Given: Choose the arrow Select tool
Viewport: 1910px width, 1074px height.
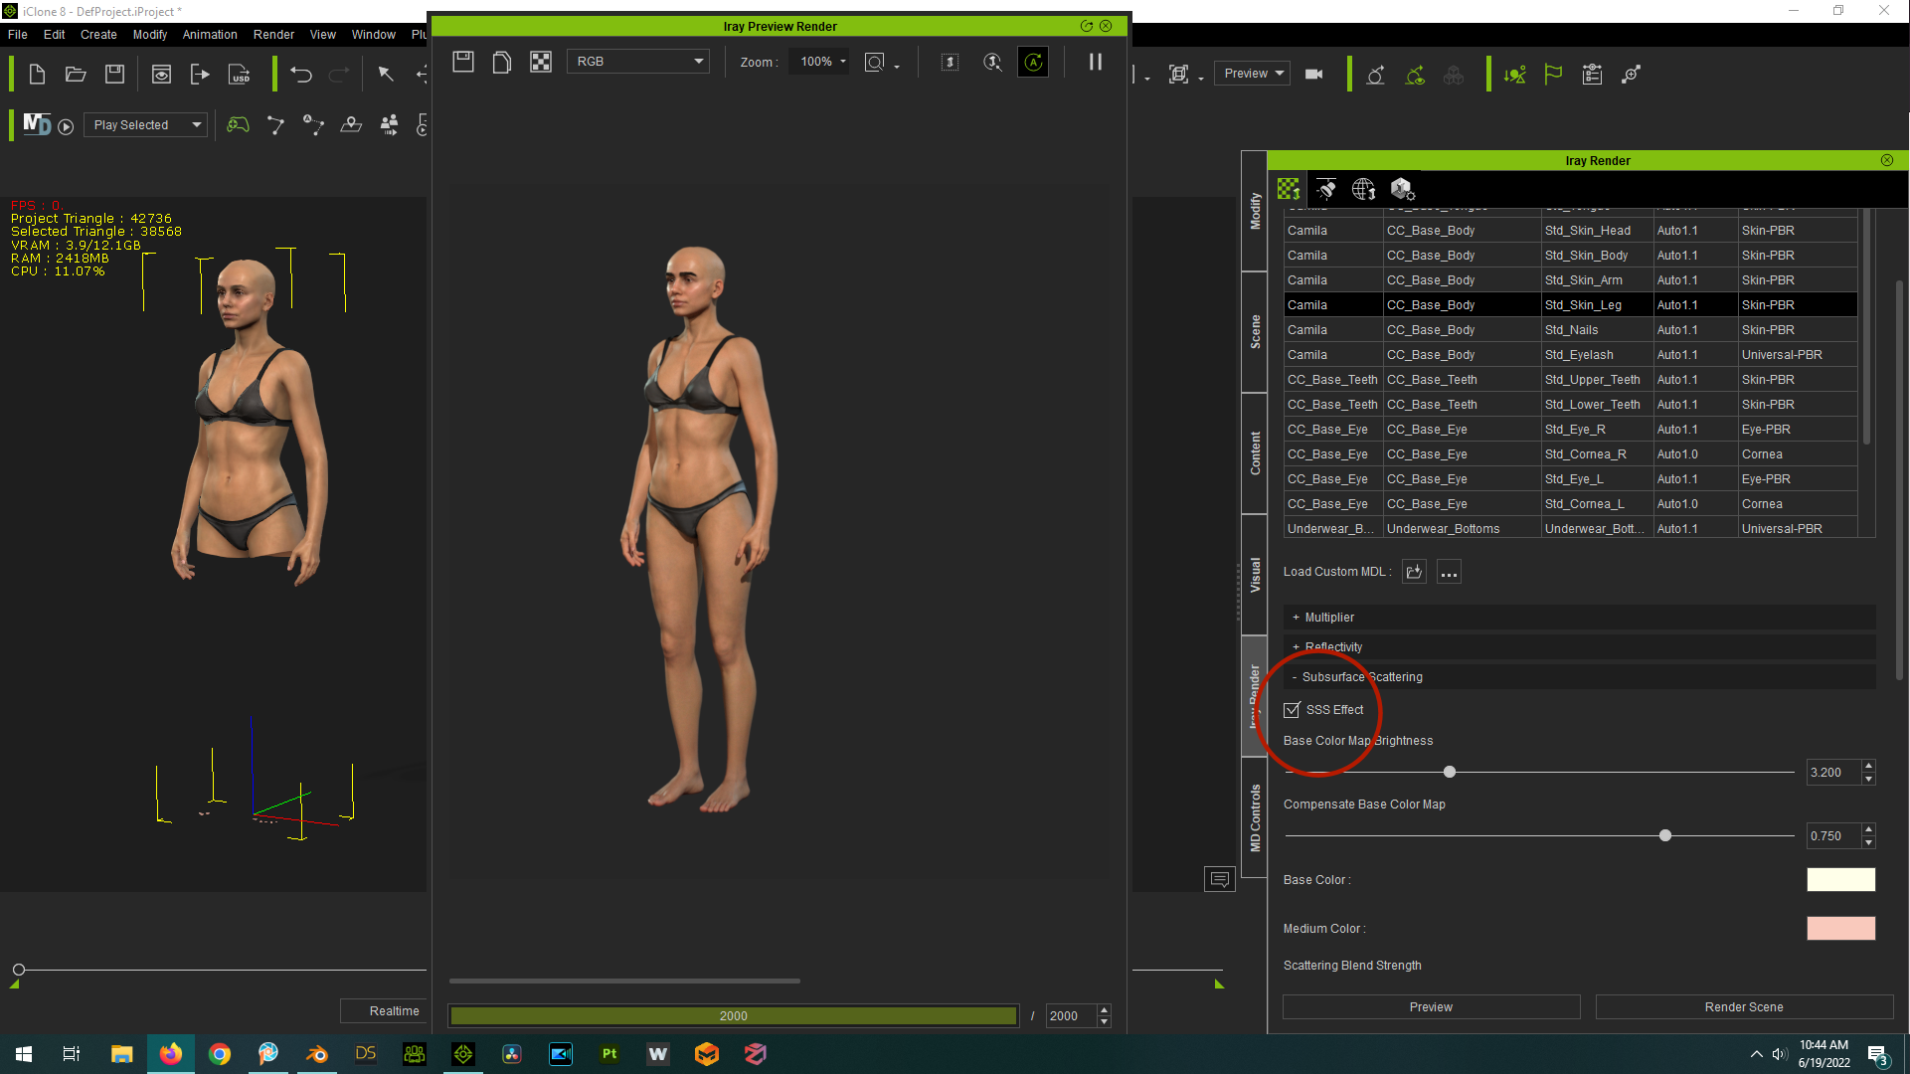Looking at the screenshot, I should [x=386, y=74].
